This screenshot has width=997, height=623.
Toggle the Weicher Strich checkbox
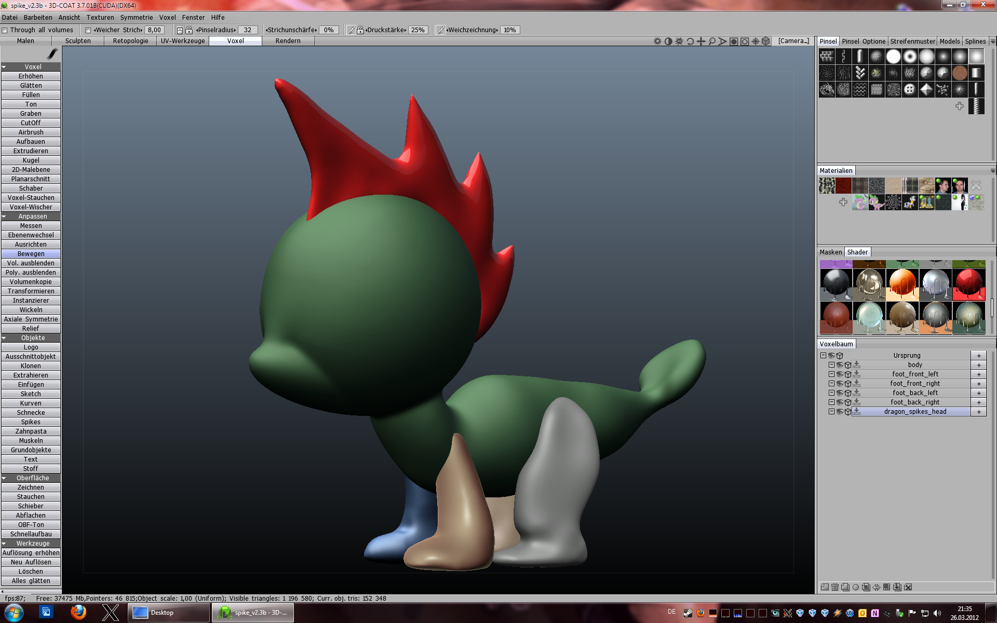[88, 30]
